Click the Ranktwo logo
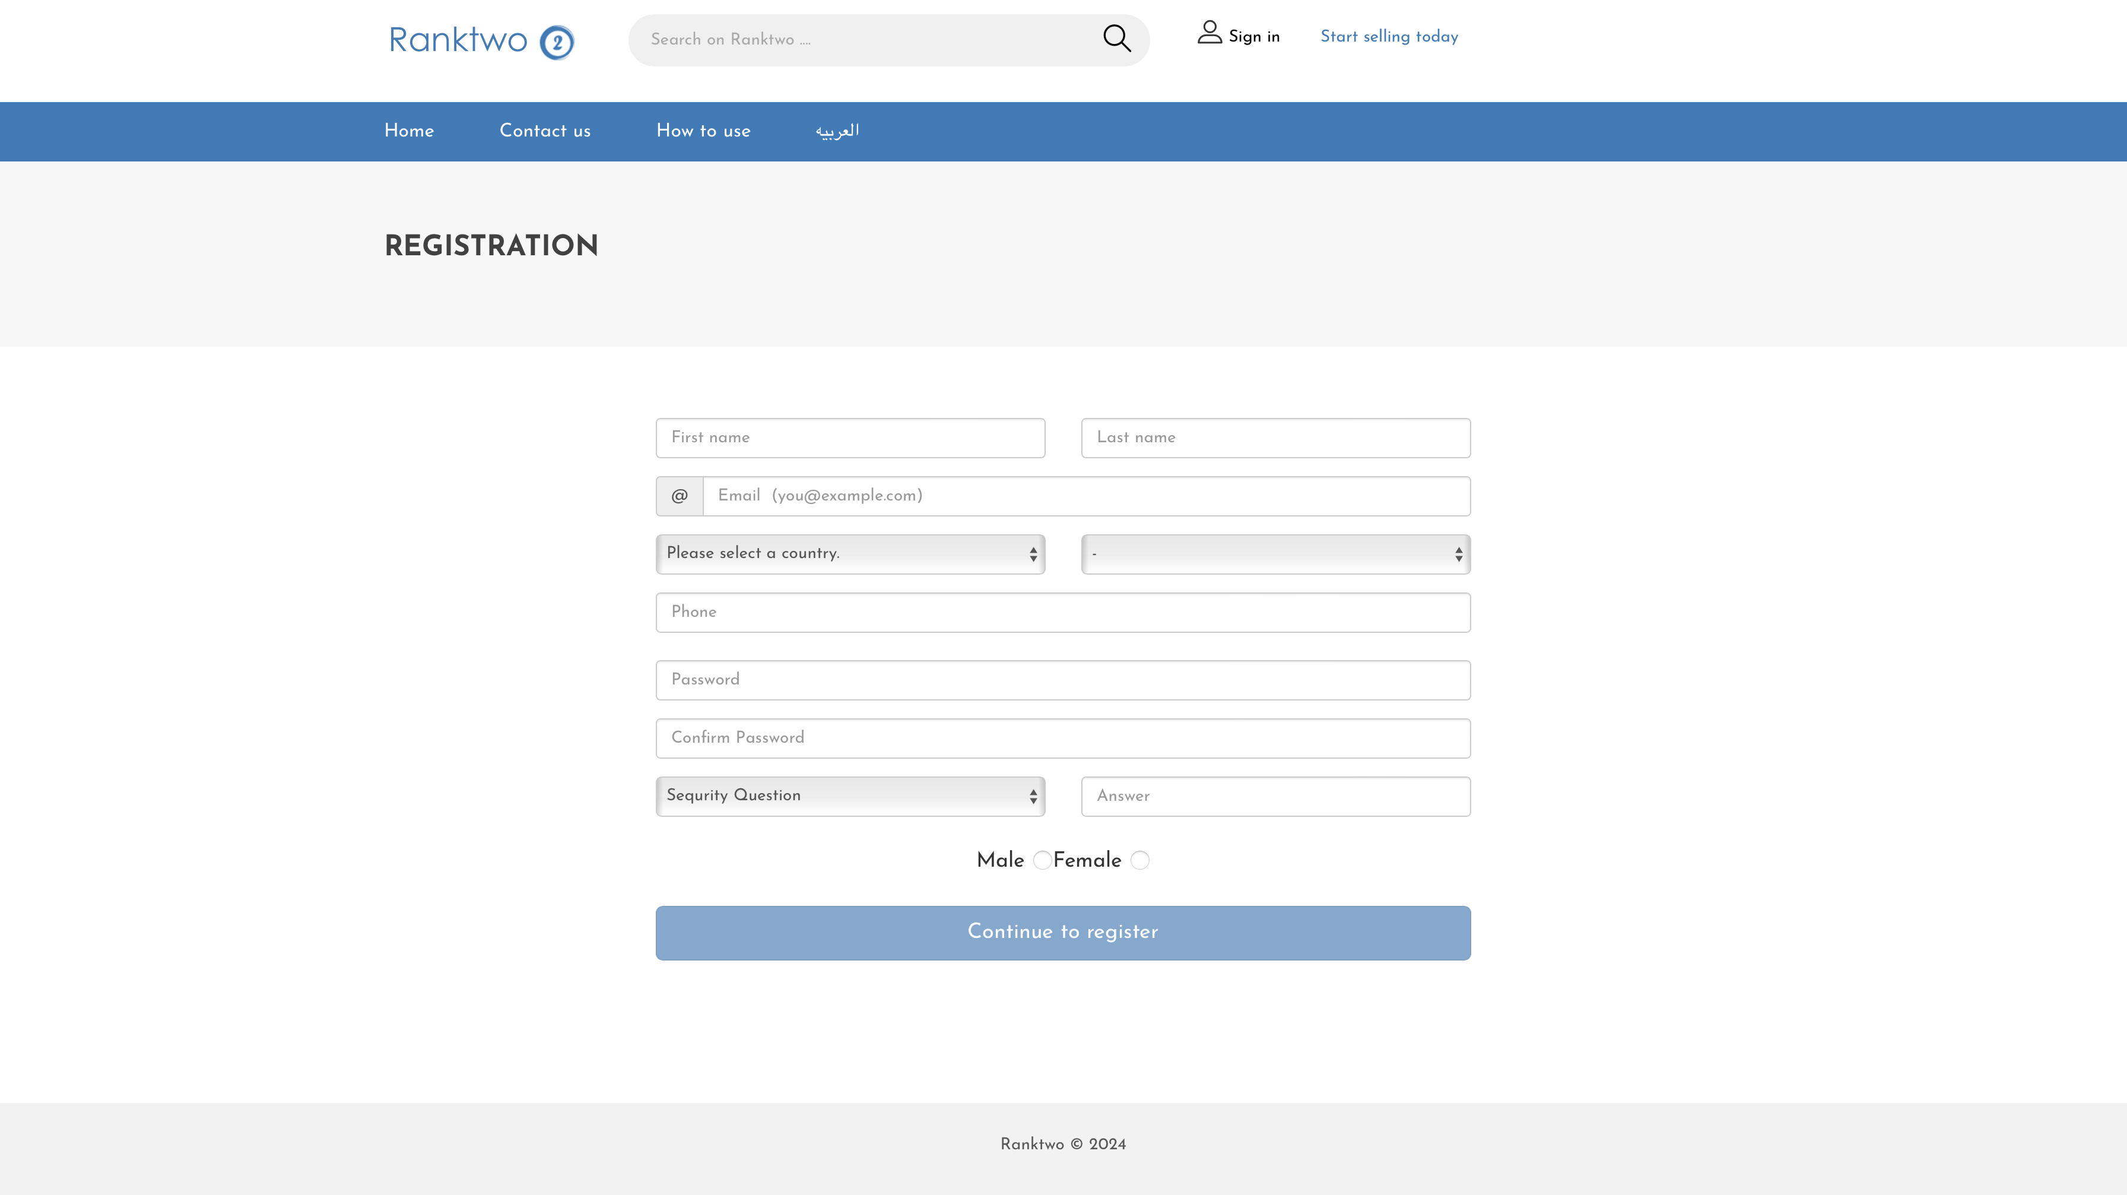This screenshot has width=2127, height=1195. (481, 42)
